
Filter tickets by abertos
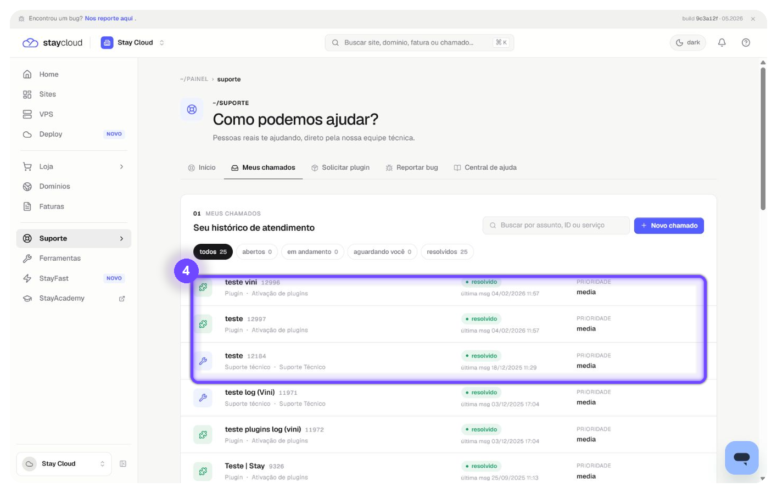pos(257,252)
